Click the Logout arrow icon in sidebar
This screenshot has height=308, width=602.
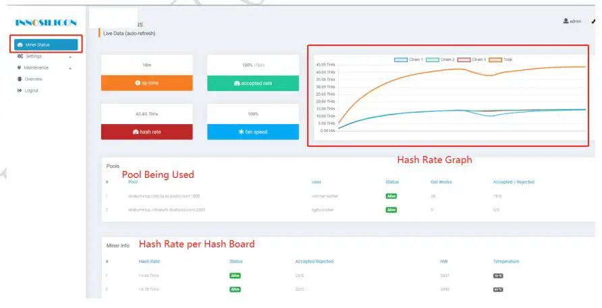click(x=20, y=90)
